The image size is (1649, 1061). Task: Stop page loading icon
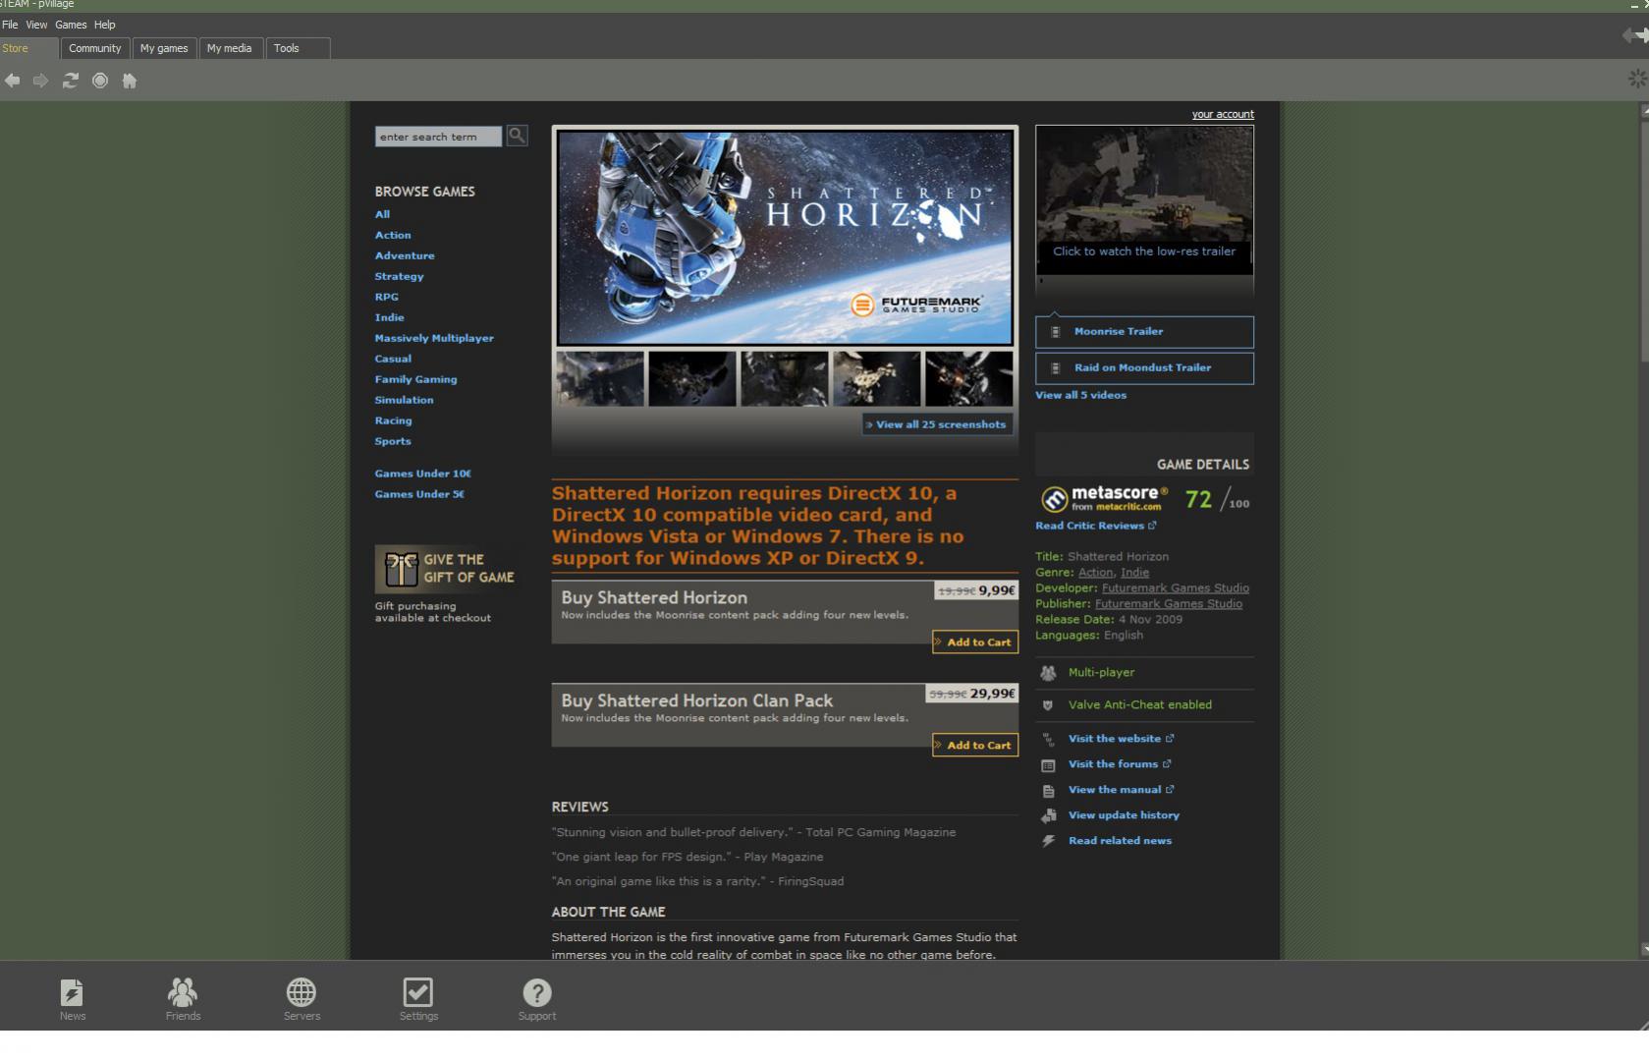(100, 81)
